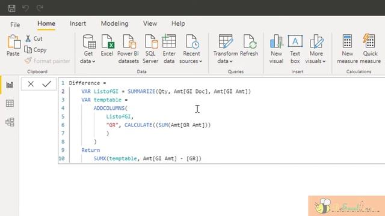Screen dimensions: 385x216
Task: Open the Help ribbon tab
Action: tap(178, 24)
